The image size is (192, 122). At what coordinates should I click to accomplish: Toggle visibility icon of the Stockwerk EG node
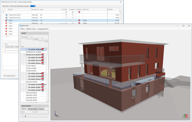tap(43, 55)
